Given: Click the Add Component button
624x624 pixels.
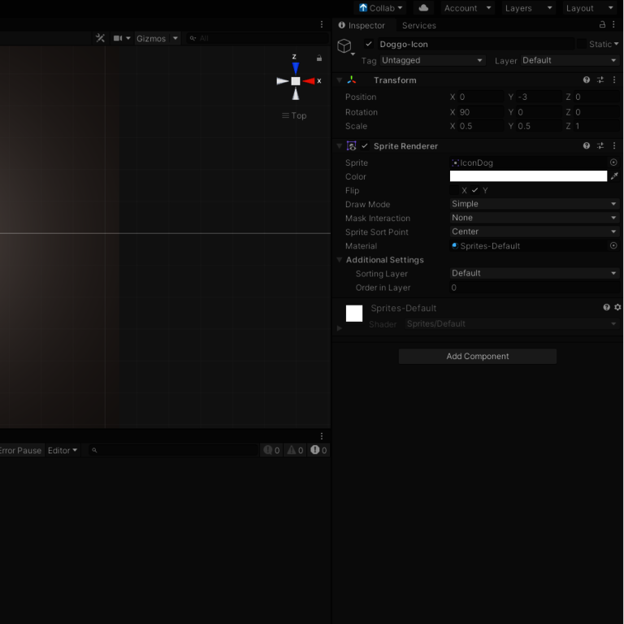Looking at the screenshot, I should 478,357.
